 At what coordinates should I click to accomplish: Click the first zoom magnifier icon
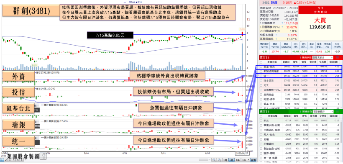pos(214,160)
